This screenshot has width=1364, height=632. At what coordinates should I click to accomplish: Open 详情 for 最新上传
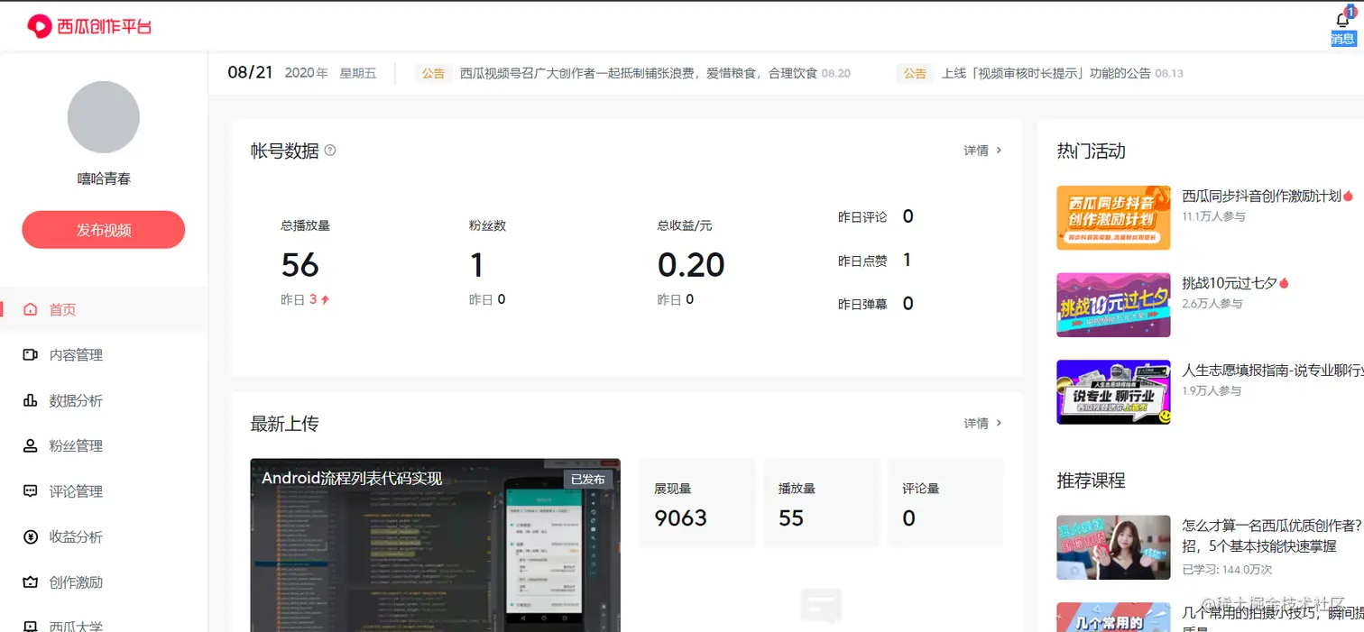pyautogui.click(x=983, y=423)
